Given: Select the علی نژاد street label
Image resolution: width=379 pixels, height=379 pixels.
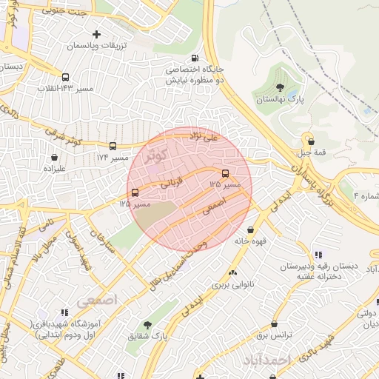Looking at the screenshot, I should pos(204,137).
